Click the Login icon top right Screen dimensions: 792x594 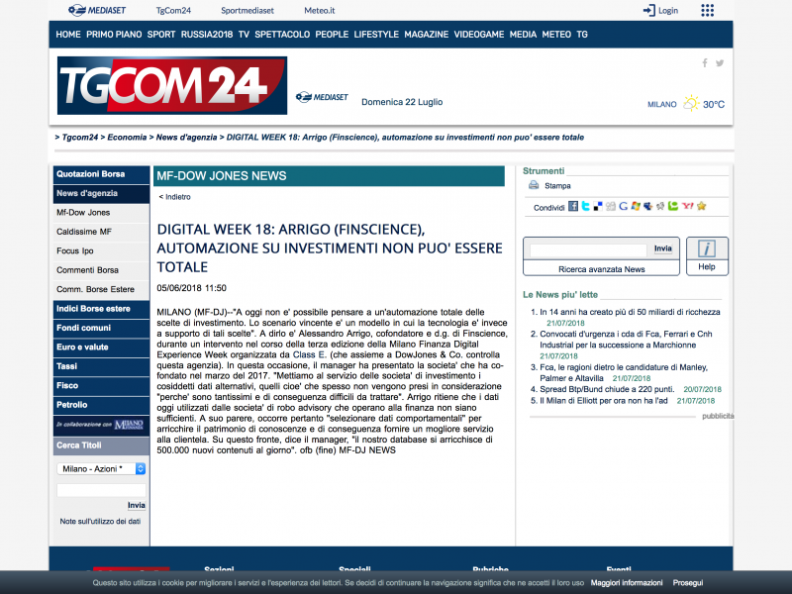tap(648, 10)
